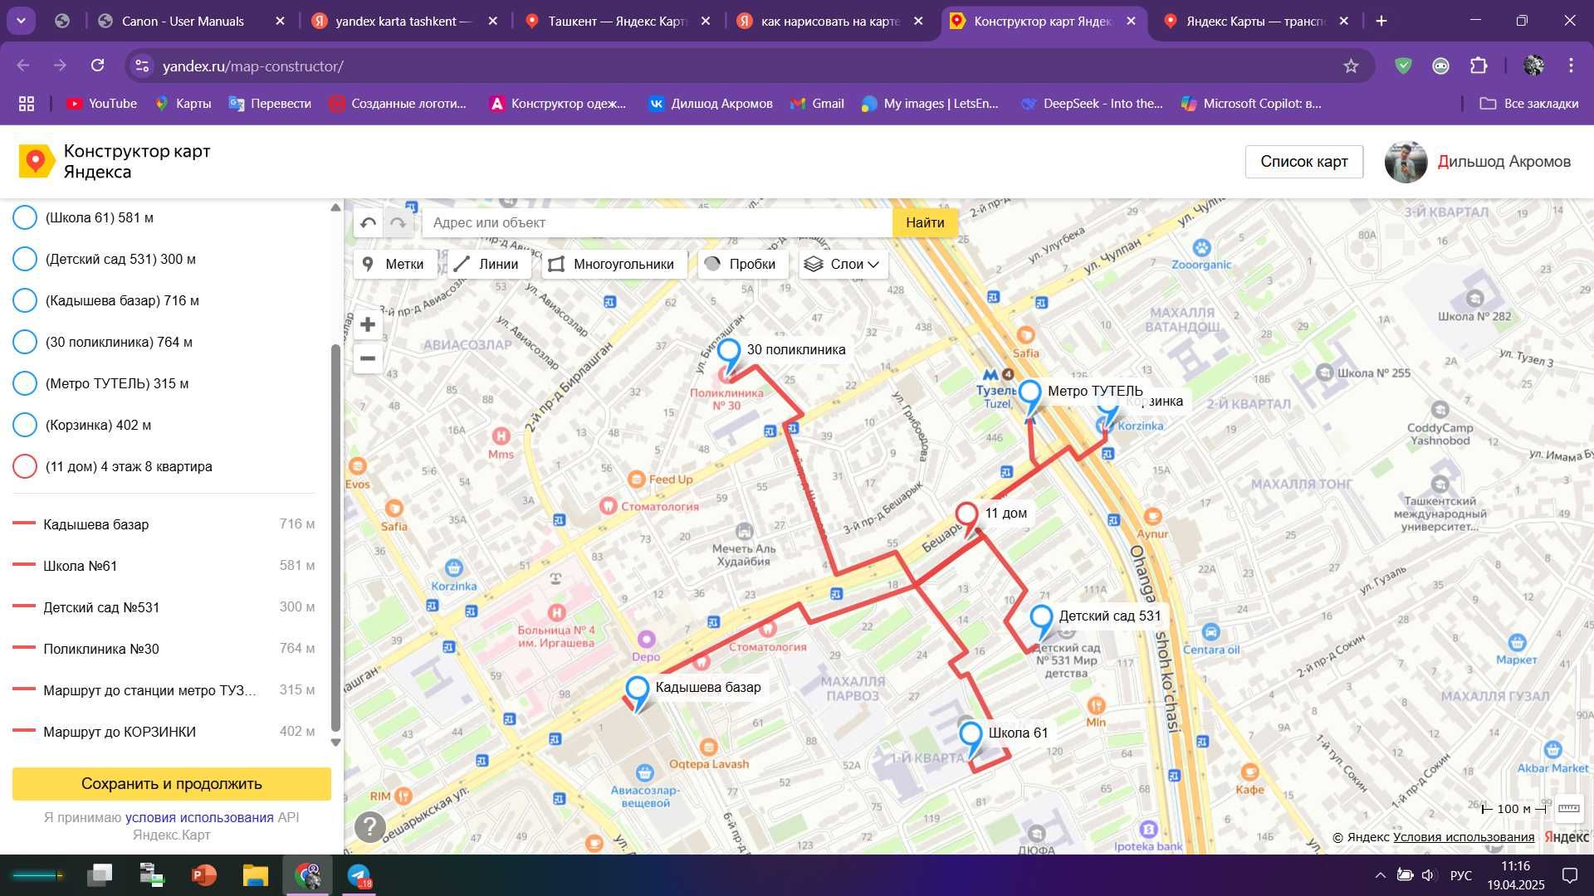Reload the current page

pyautogui.click(x=98, y=66)
